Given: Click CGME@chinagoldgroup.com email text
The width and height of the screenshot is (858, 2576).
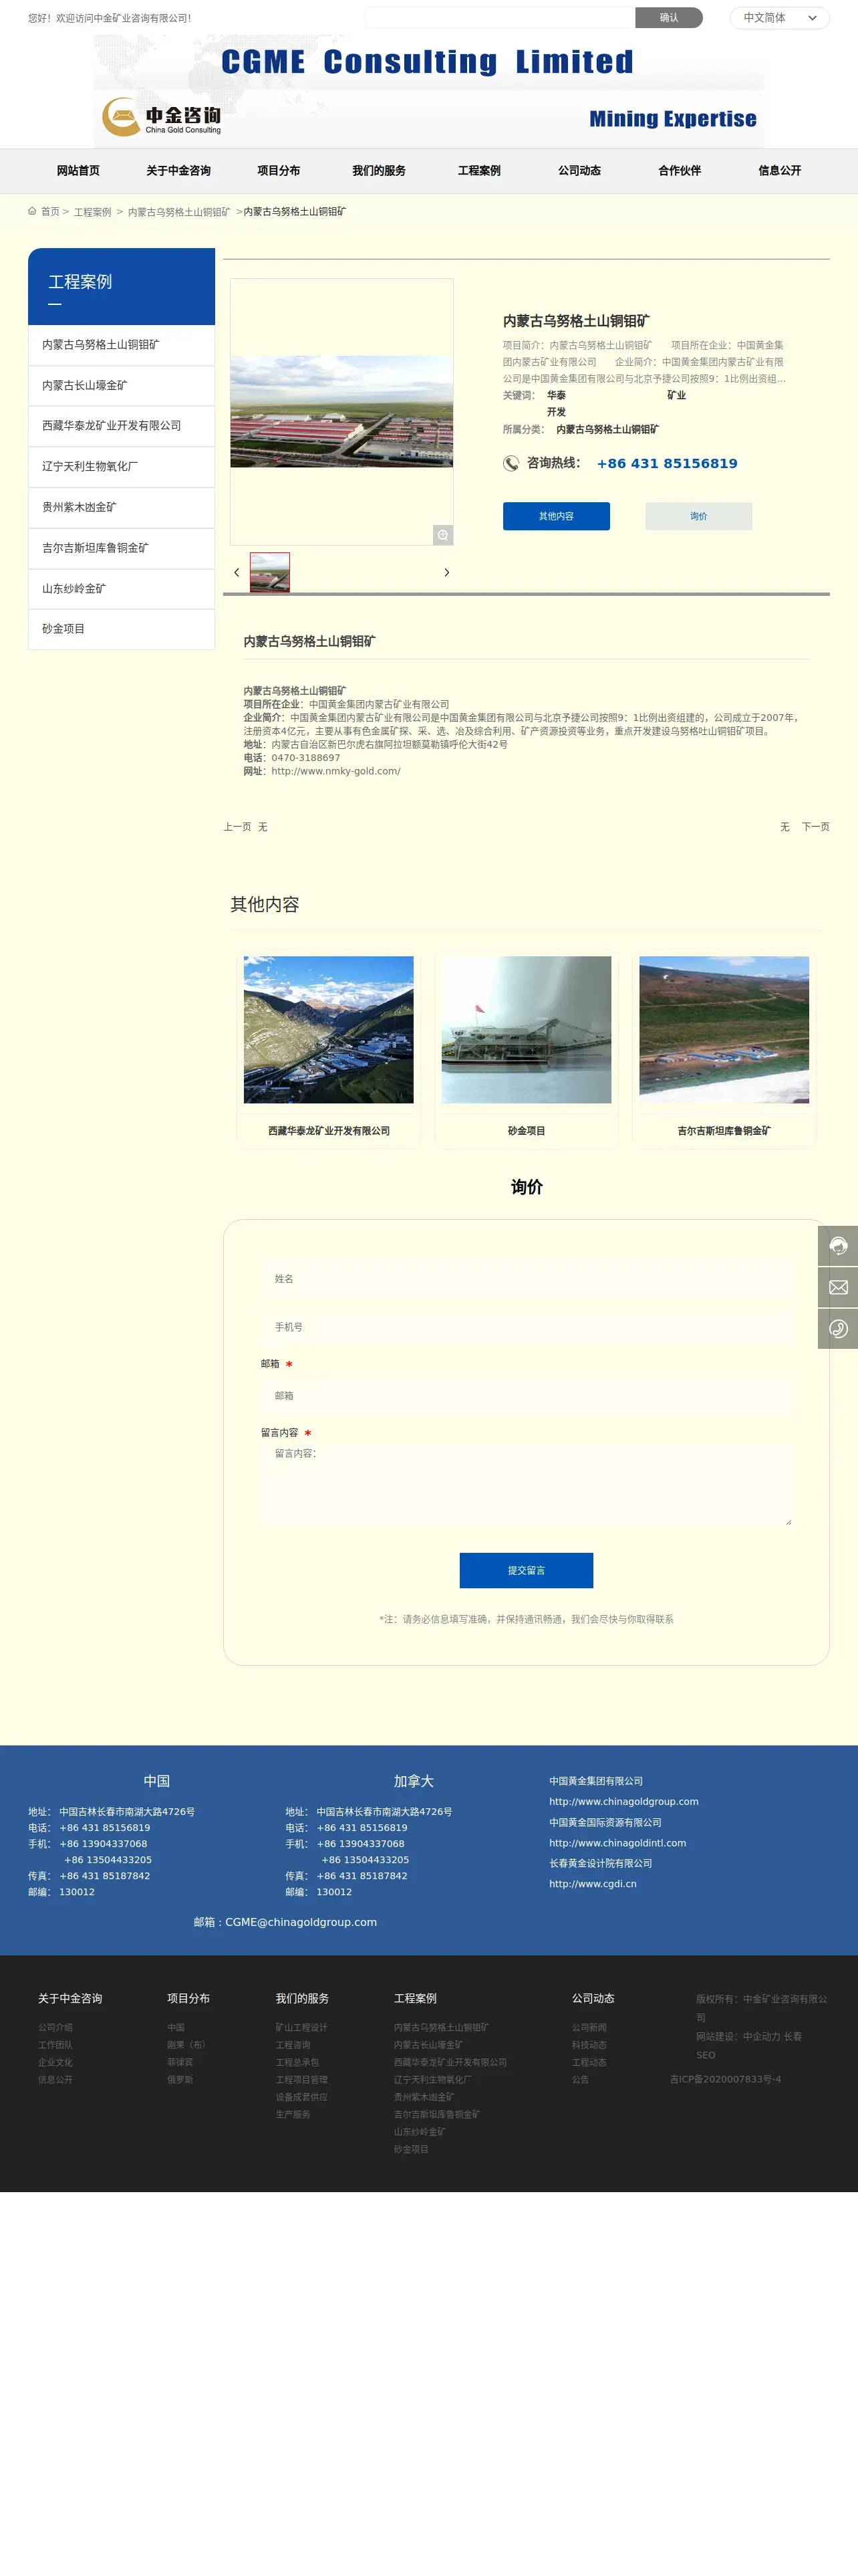Looking at the screenshot, I should tap(301, 1922).
